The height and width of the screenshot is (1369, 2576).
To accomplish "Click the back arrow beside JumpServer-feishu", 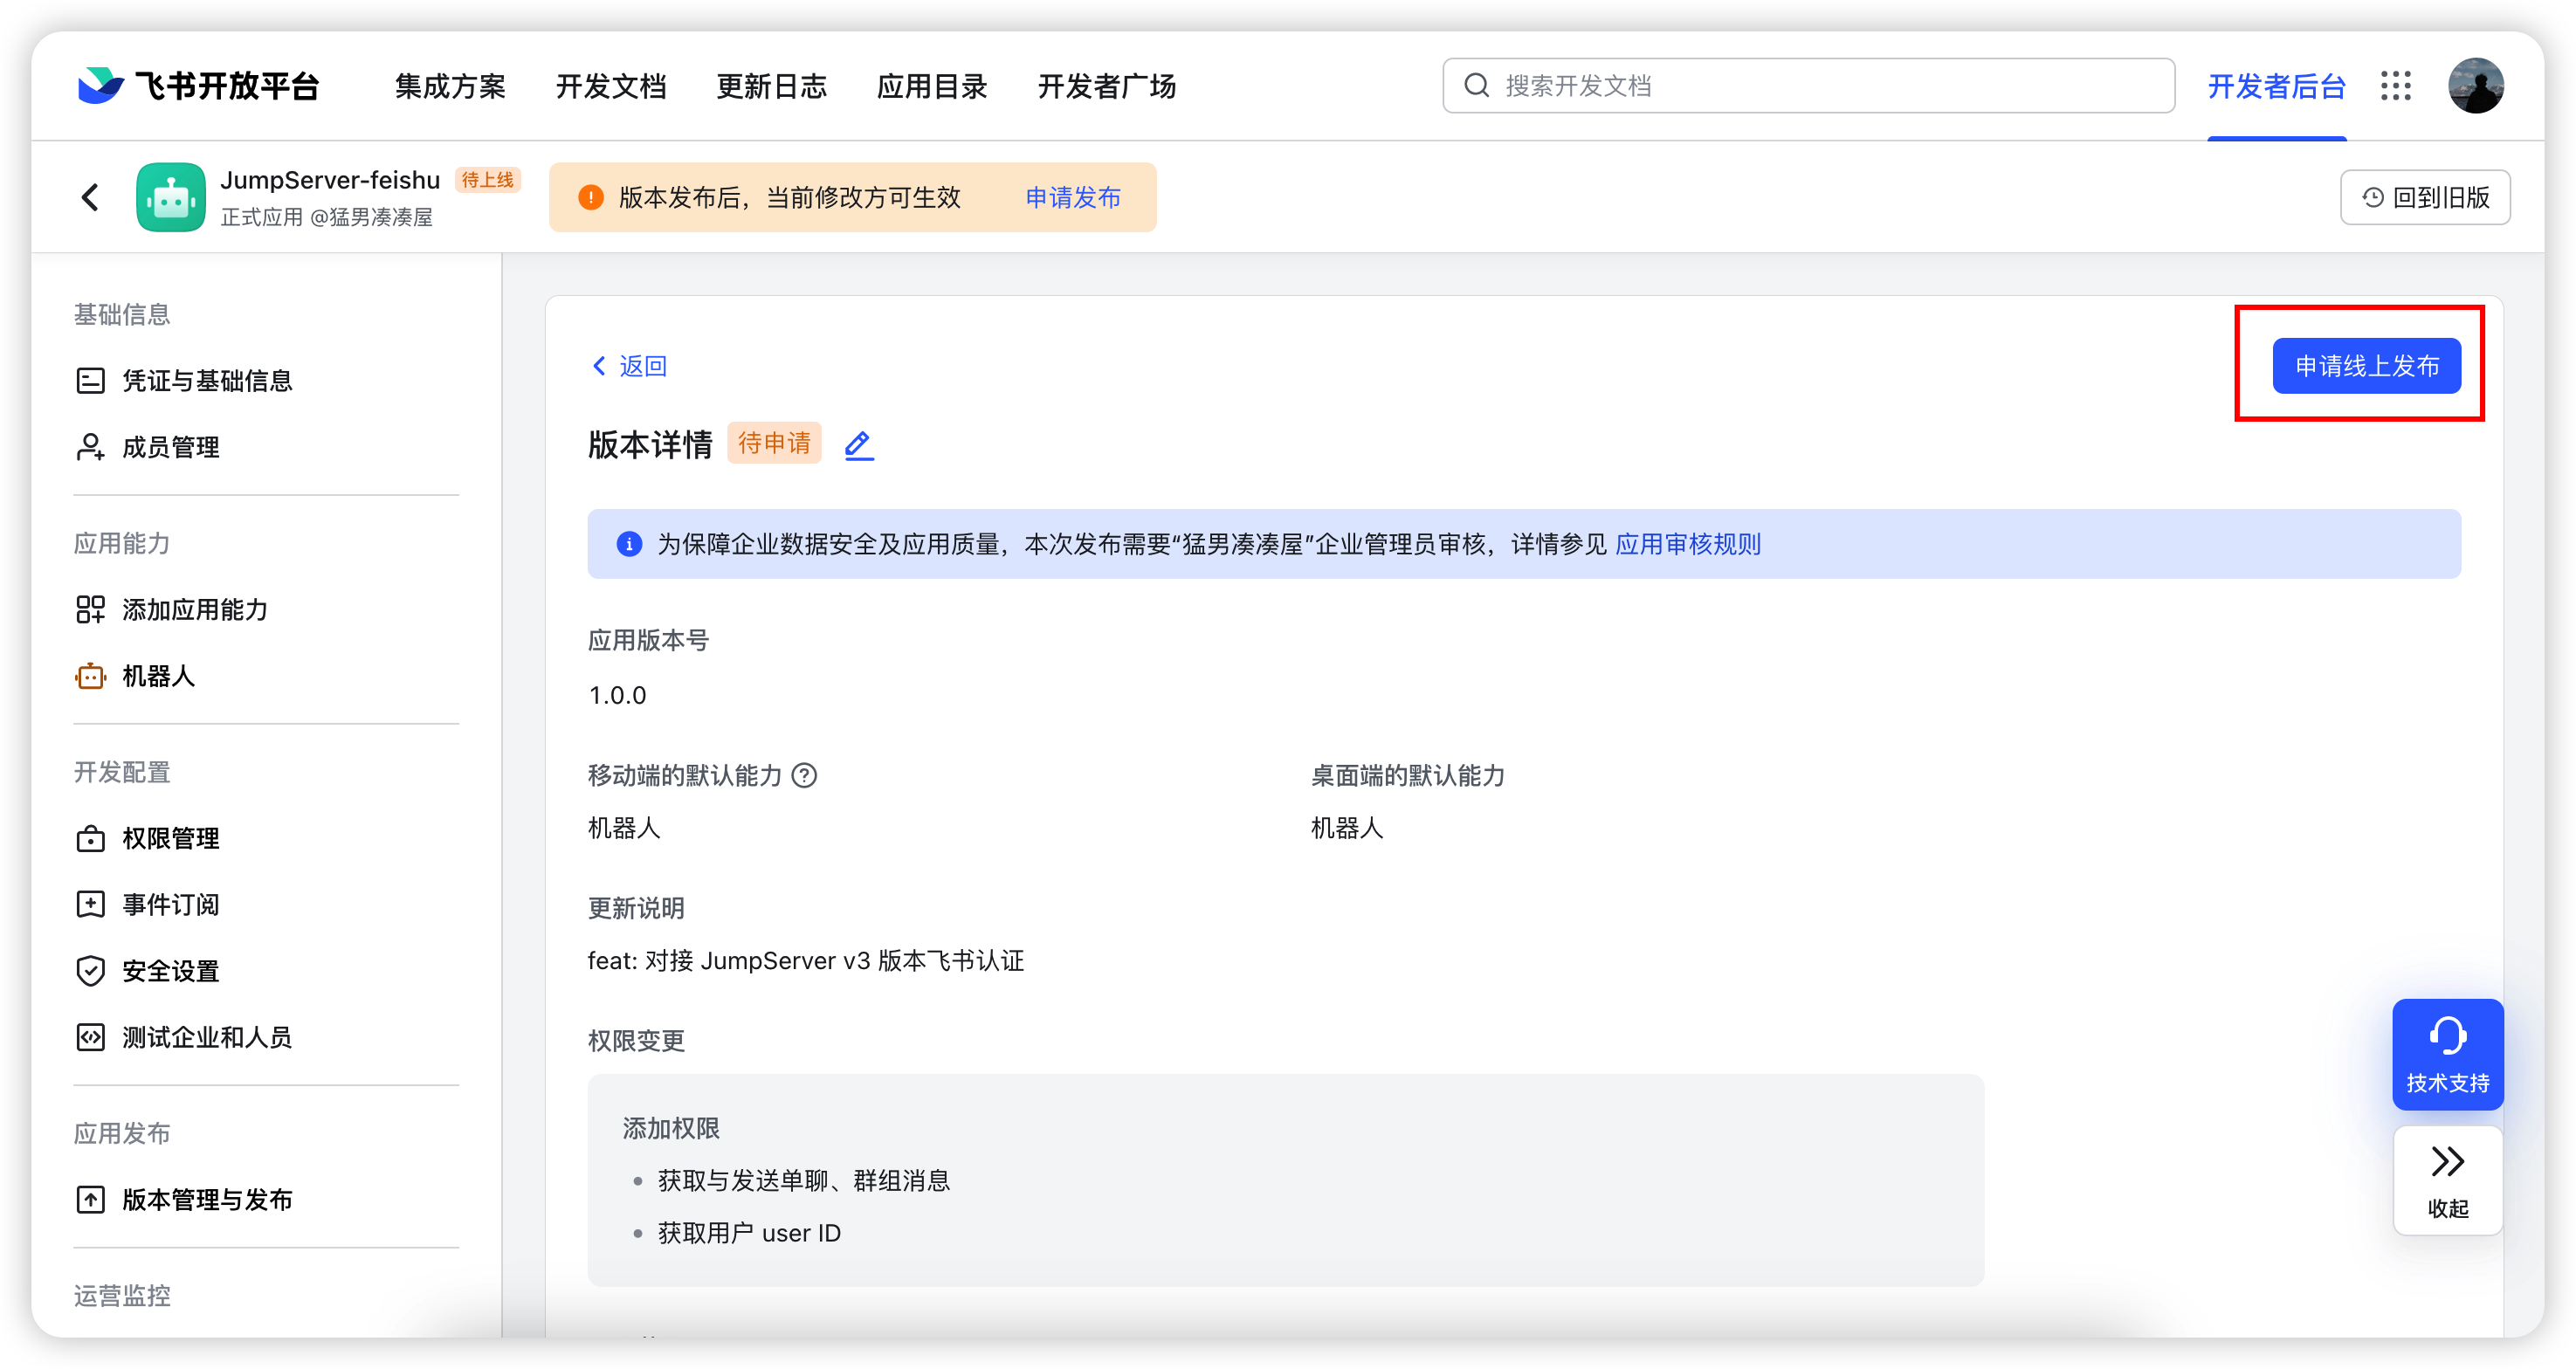I will (90, 197).
